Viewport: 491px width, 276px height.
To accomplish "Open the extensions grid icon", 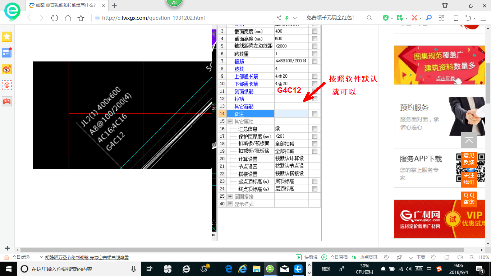I will [442, 18].
